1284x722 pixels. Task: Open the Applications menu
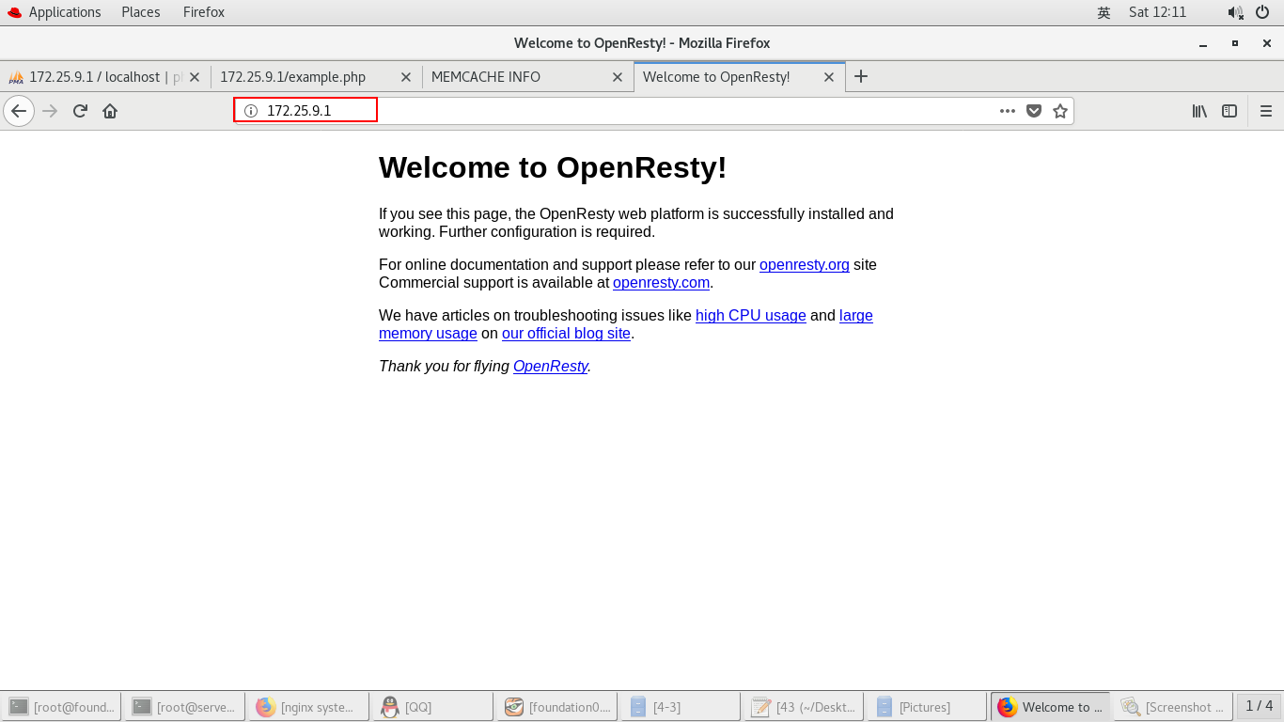pos(55,12)
